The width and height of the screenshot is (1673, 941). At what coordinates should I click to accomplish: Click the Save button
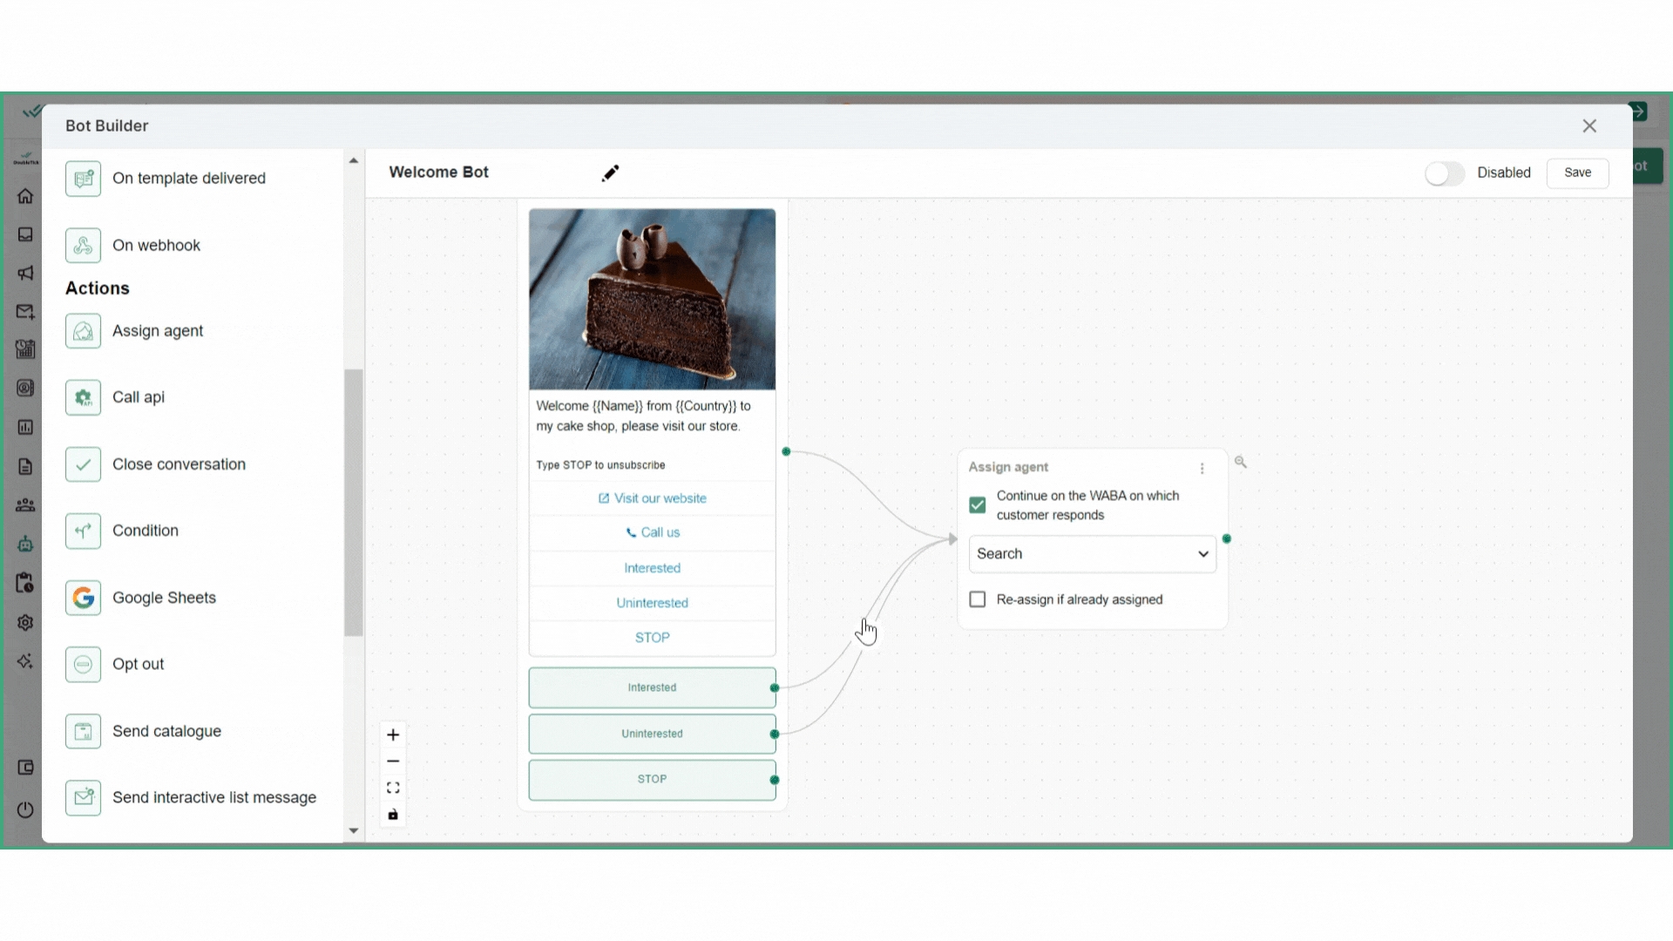(1577, 173)
